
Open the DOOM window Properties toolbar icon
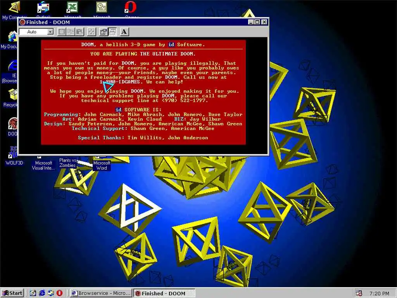click(x=103, y=32)
